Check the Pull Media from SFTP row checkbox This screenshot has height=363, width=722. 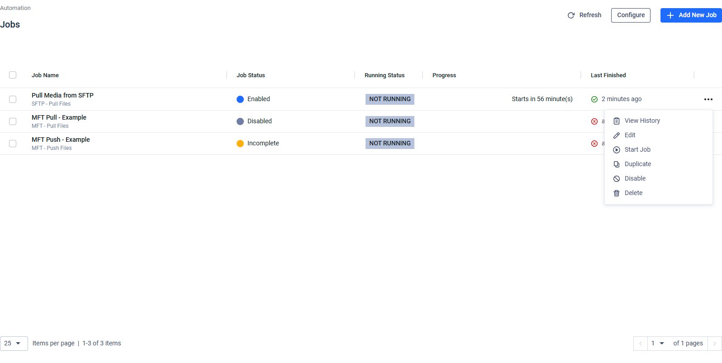click(x=13, y=99)
